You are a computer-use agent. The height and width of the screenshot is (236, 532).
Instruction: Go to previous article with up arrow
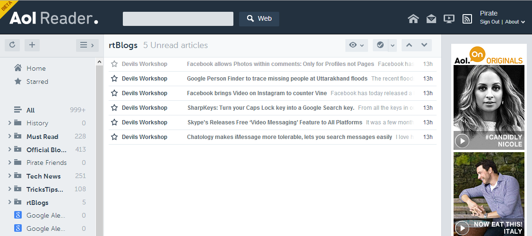(x=409, y=45)
